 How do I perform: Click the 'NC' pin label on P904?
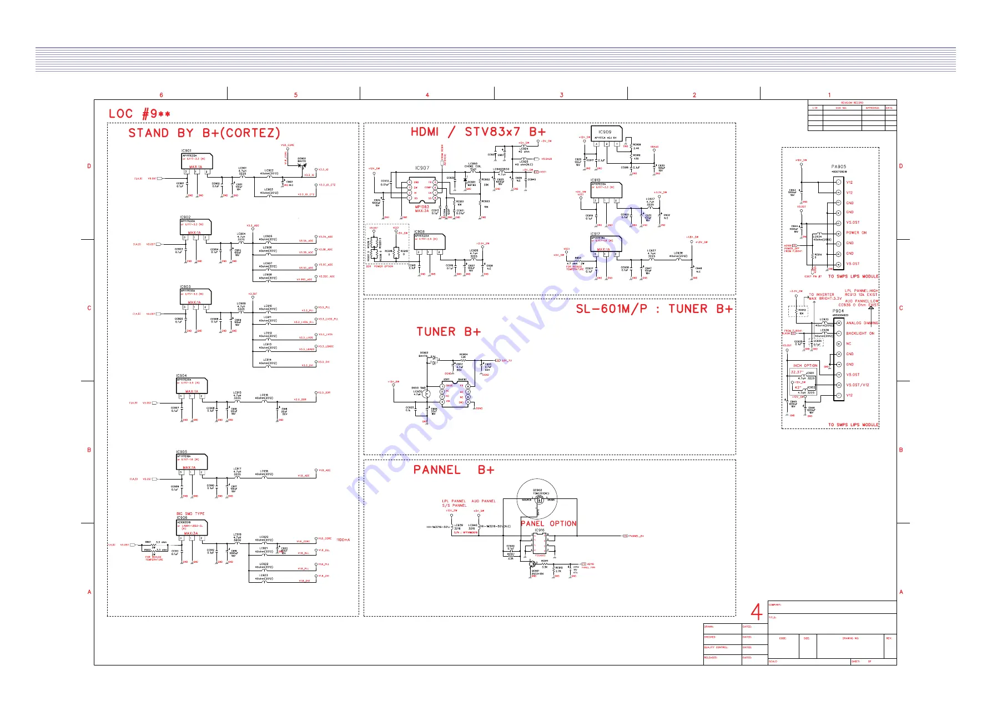point(848,344)
